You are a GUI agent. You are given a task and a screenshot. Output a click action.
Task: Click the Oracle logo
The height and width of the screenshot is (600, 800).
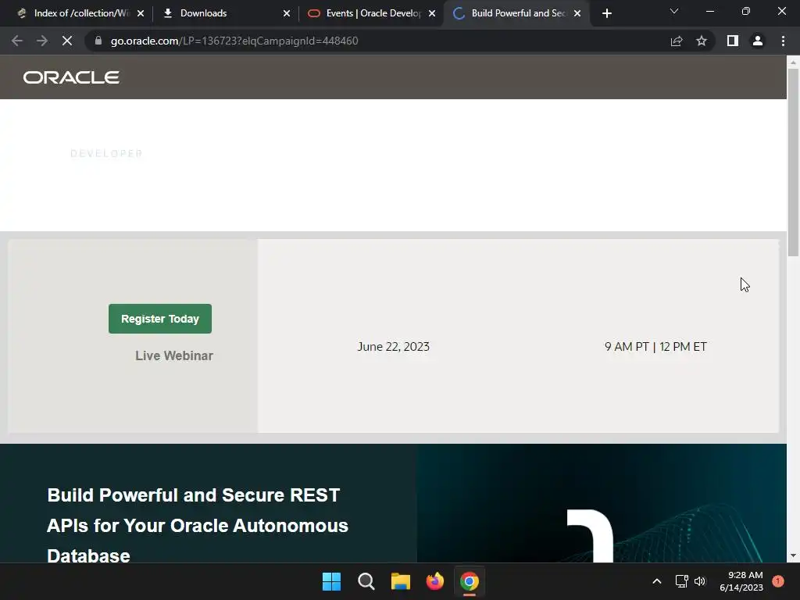[x=71, y=77]
